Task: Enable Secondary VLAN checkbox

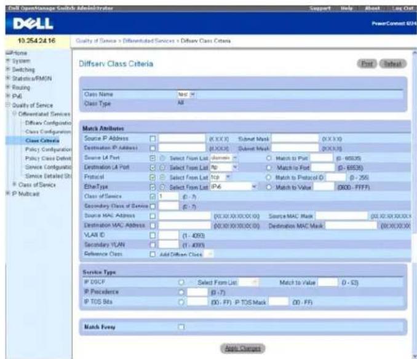Action: coord(153,245)
